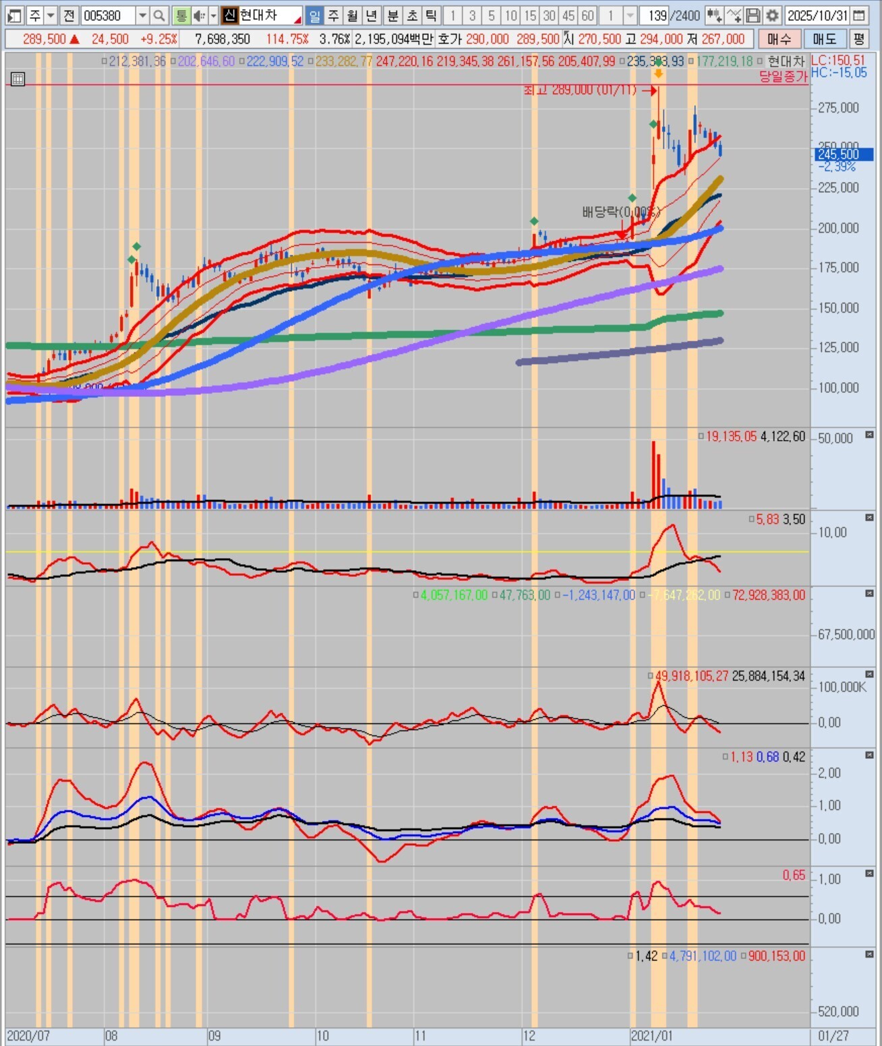This screenshot has height=1046, width=882.
Task: Select the daily (일) chart period
Action: (315, 16)
